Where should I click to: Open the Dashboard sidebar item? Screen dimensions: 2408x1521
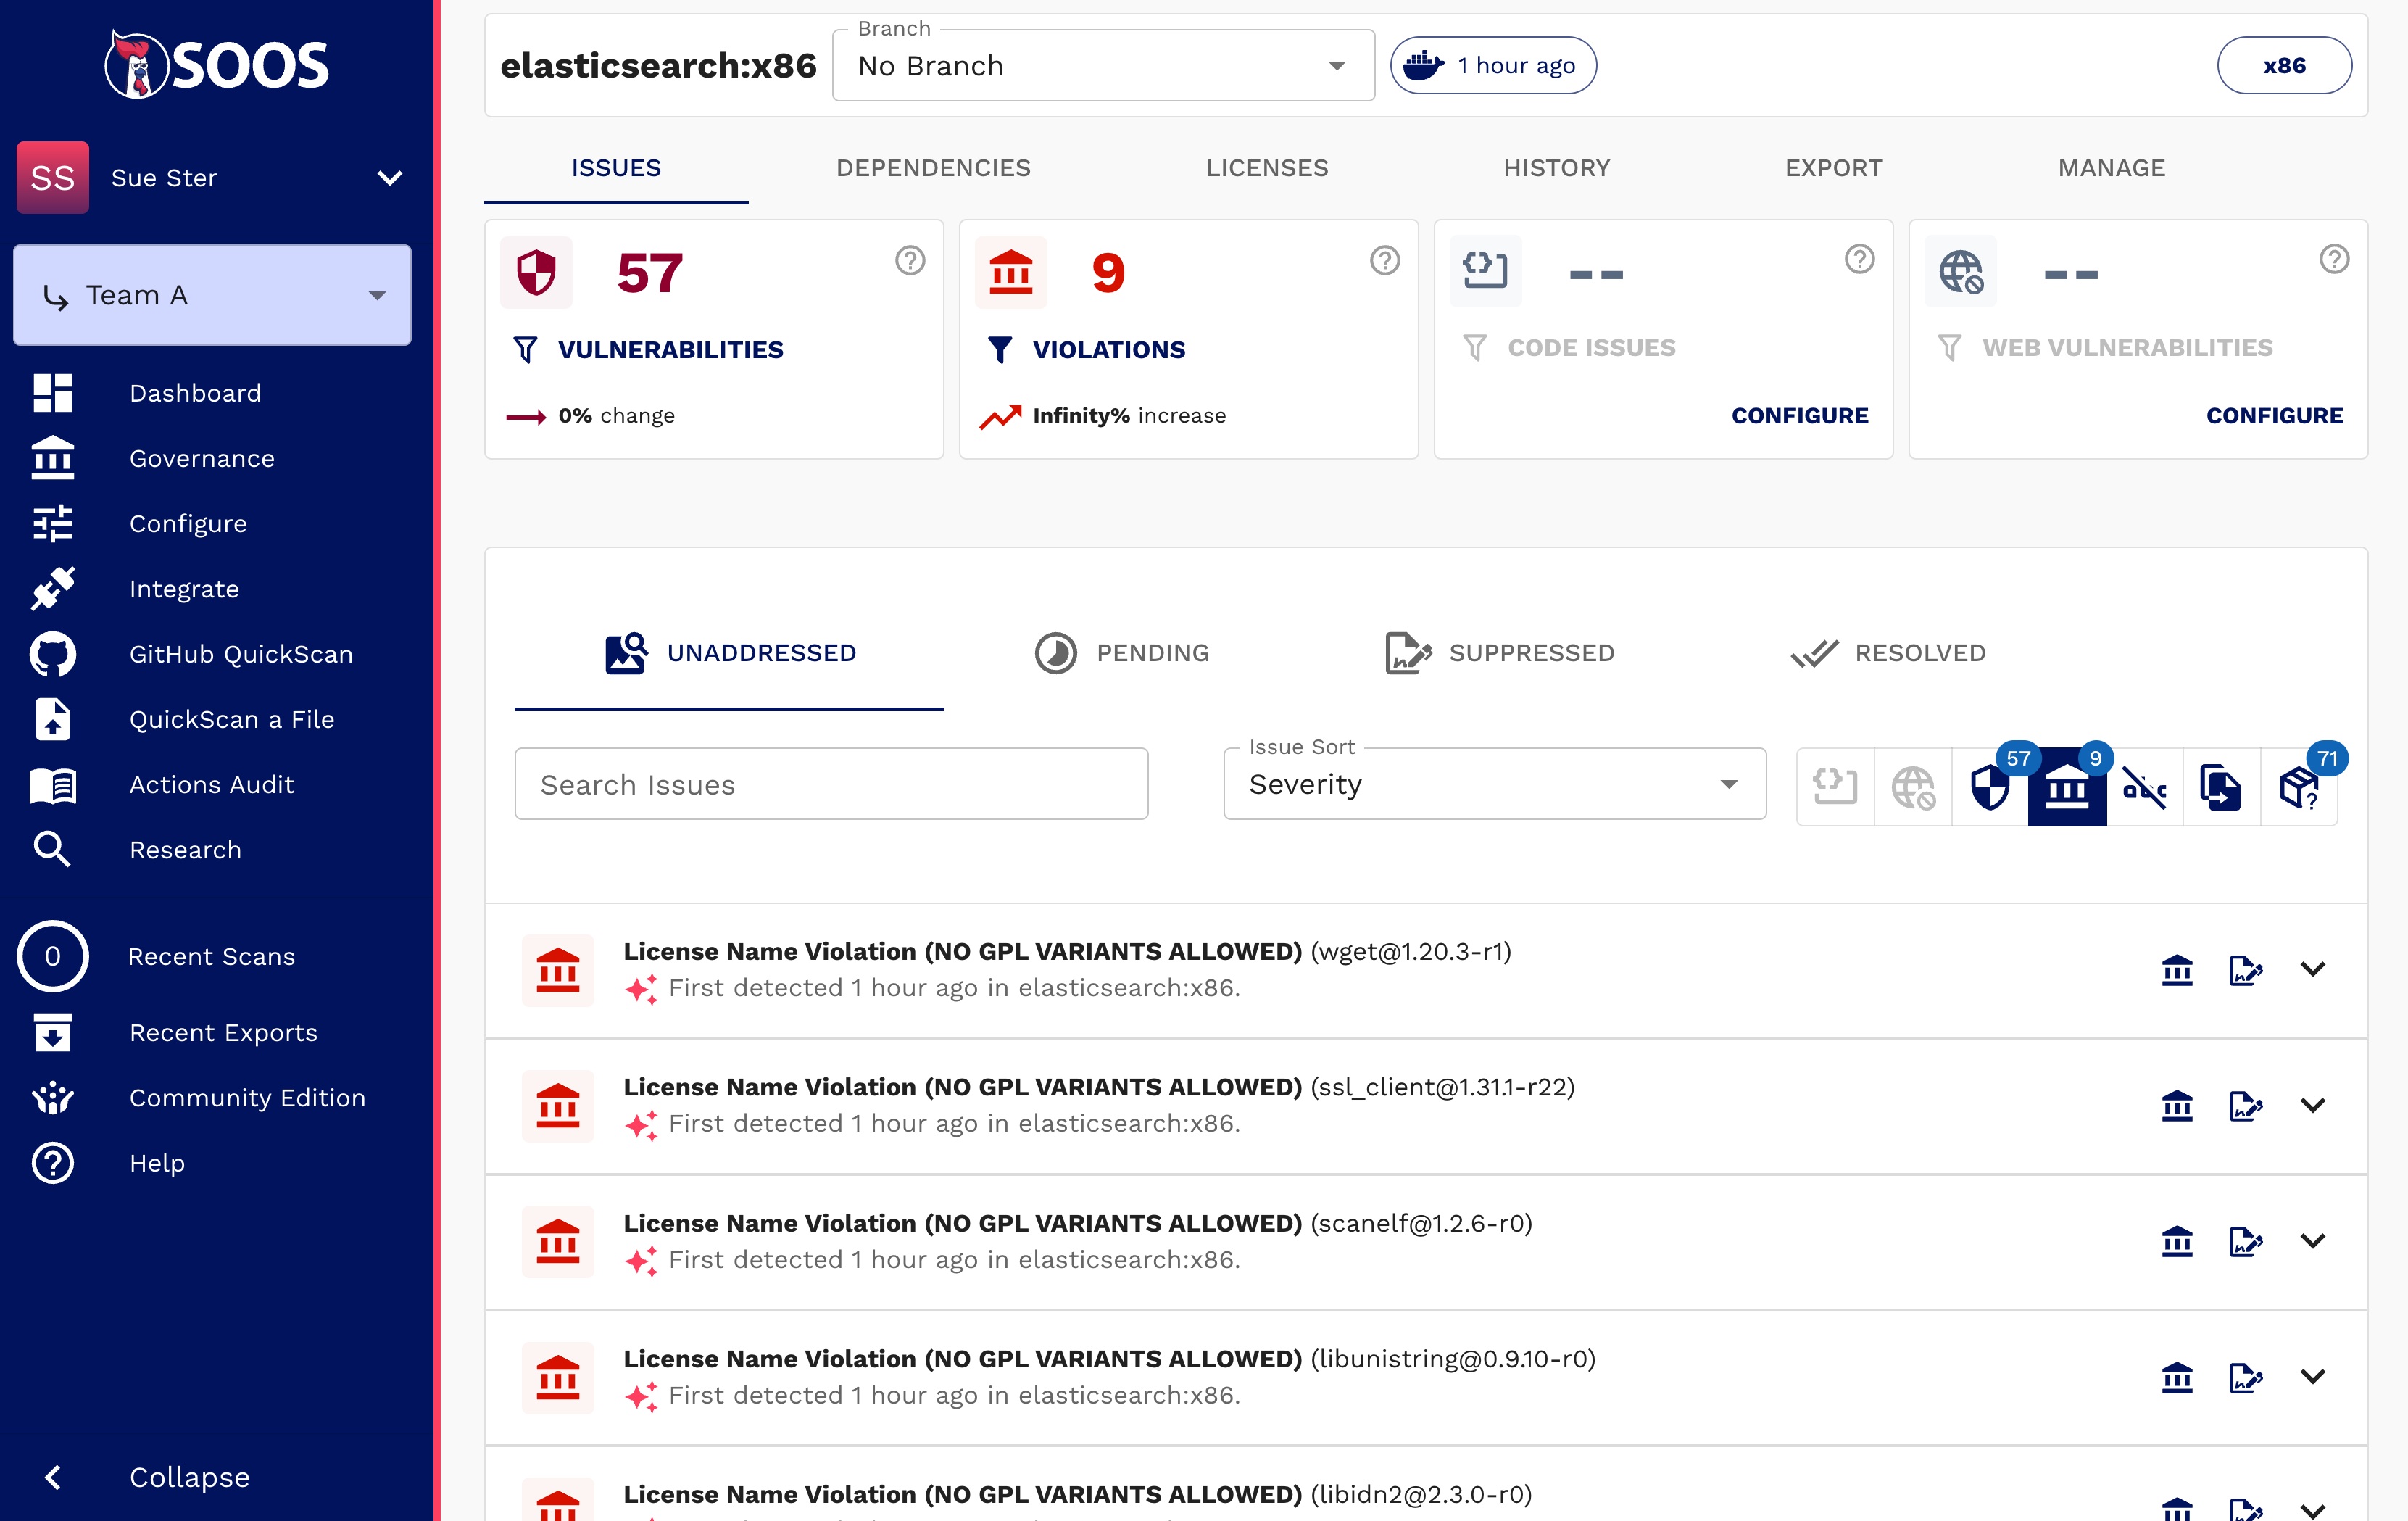pos(195,393)
